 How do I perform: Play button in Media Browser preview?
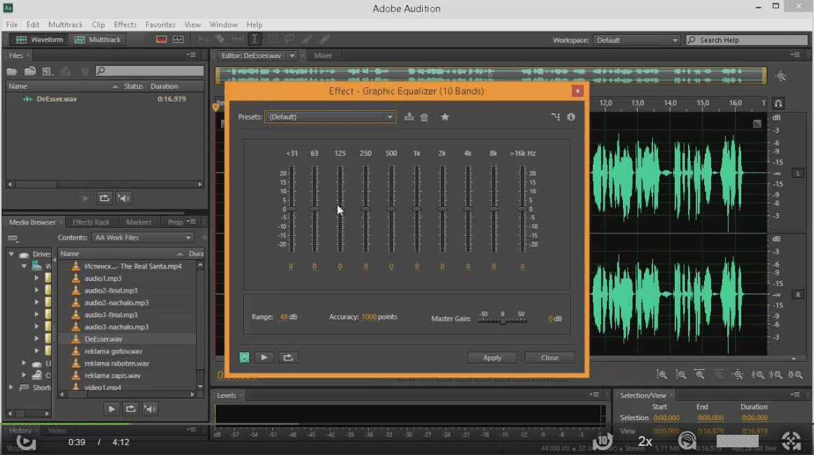(x=111, y=409)
